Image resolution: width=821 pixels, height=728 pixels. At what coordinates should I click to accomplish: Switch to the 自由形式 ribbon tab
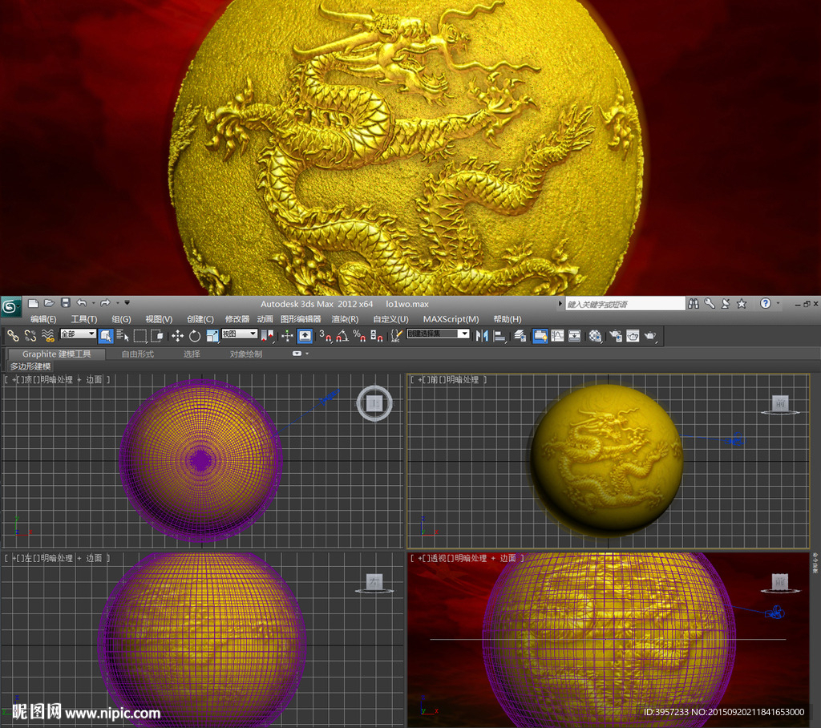click(x=137, y=354)
